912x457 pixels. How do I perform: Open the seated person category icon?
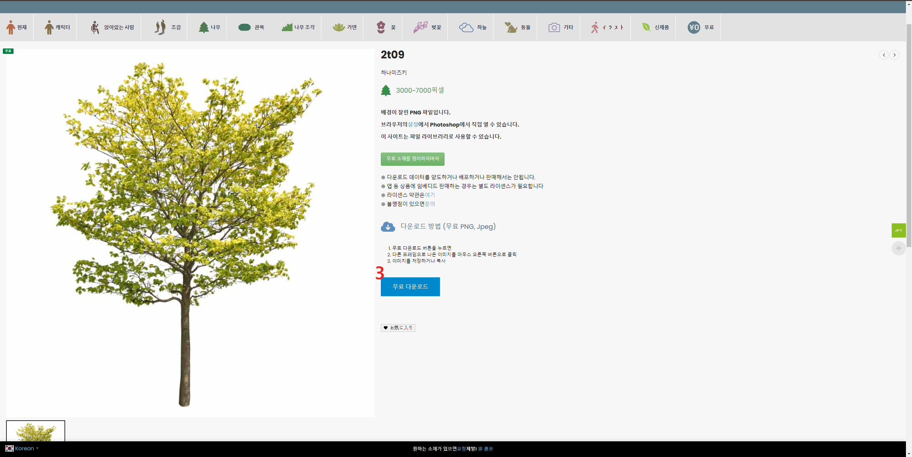[95, 27]
